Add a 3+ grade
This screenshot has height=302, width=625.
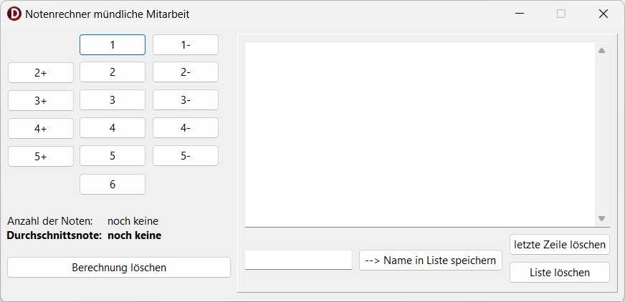point(41,100)
